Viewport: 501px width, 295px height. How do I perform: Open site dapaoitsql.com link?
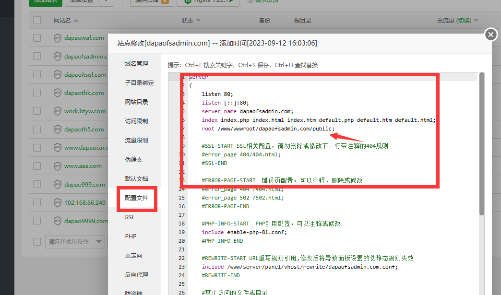[x=85, y=75]
